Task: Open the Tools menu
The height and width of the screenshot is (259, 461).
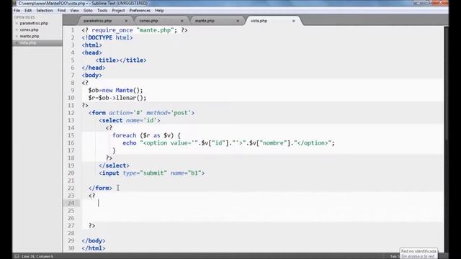Action: [102, 10]
